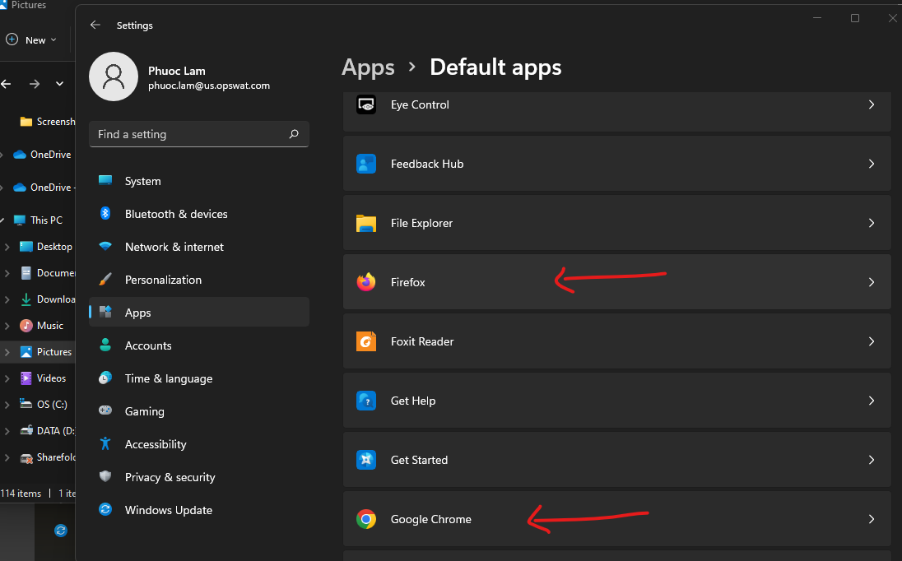Expand Videos node in Explorer tree
The image size is (902, 561).
[x=7, y=378]
